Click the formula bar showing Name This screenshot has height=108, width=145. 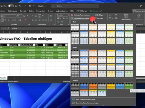pos(40,28)
